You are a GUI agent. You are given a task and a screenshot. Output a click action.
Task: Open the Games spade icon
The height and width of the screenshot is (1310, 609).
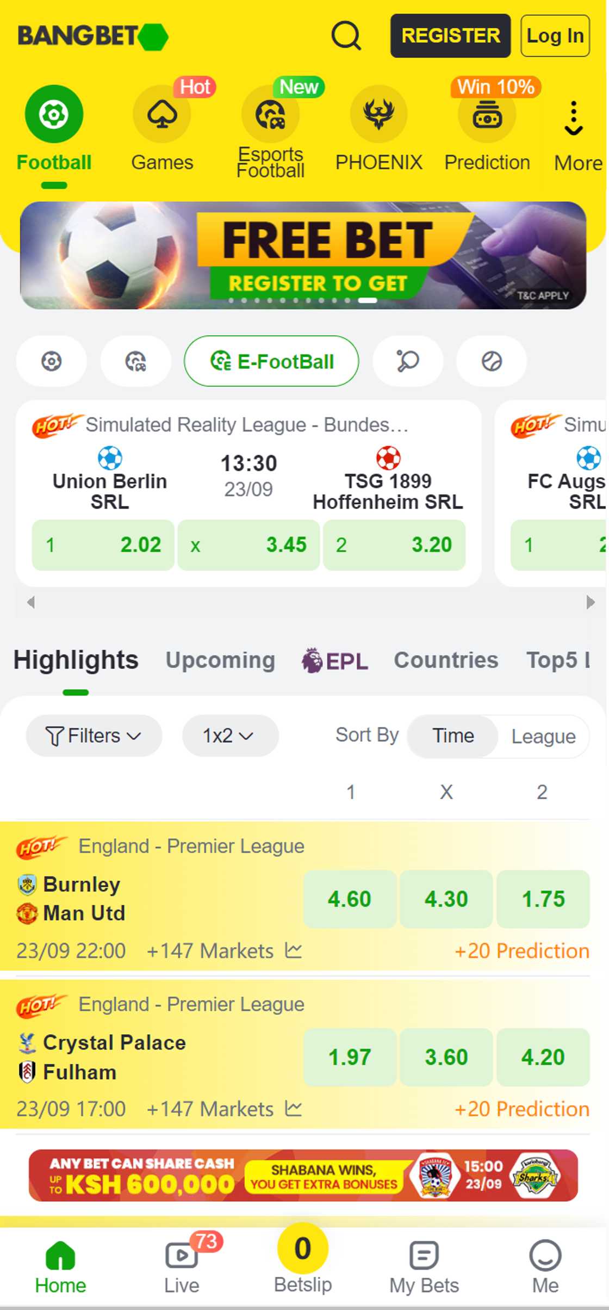[x=162, y=114]
